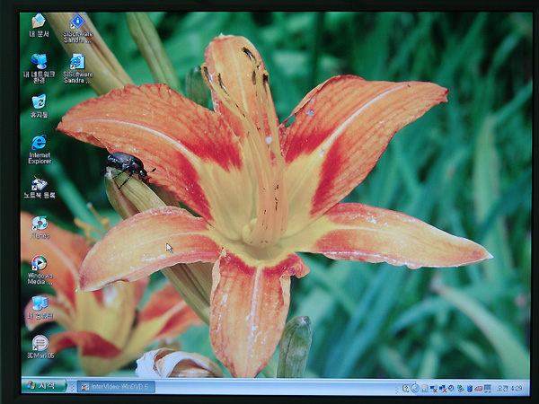Viewport: 539px width, 404px height.
Task: Click the 시작 Start button
Action: click(x=44, y=386)
